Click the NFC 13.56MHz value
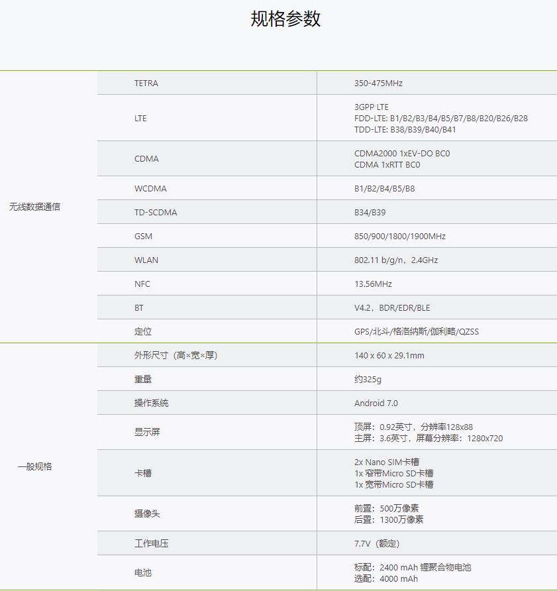The width and height of the screenshot is (557, 591). point(373,284)
